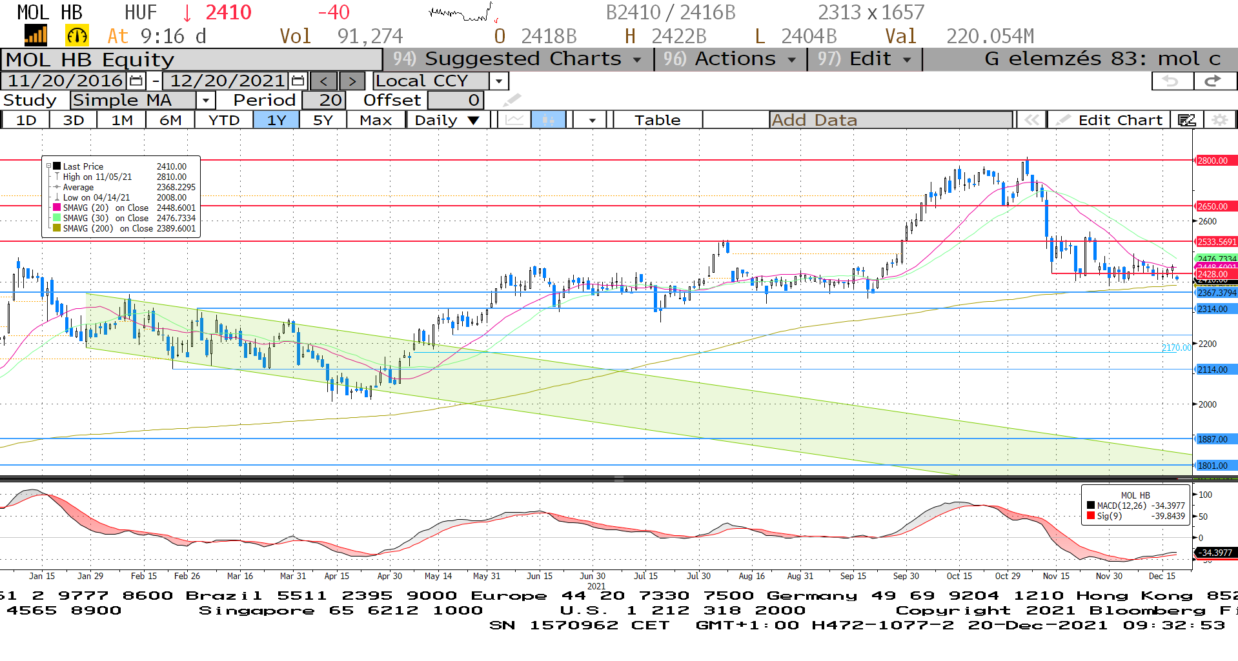Click the pencil annotate icon beside Offset
This screenshot has width=1238, height=661.
point(512,100)
